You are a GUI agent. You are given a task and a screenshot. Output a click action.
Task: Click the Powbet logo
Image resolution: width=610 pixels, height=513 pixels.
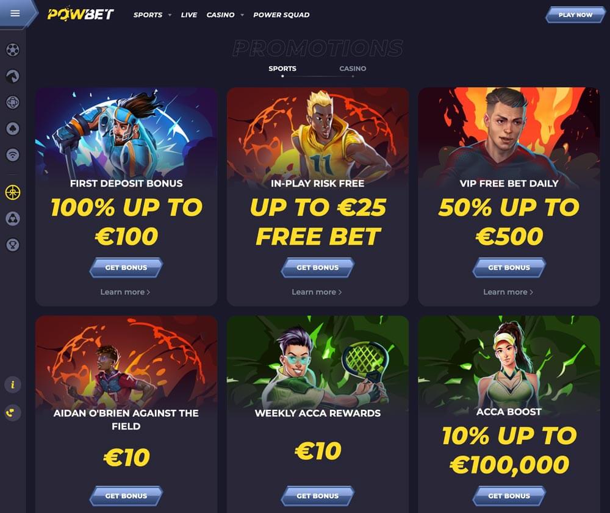tap(81, 14)
